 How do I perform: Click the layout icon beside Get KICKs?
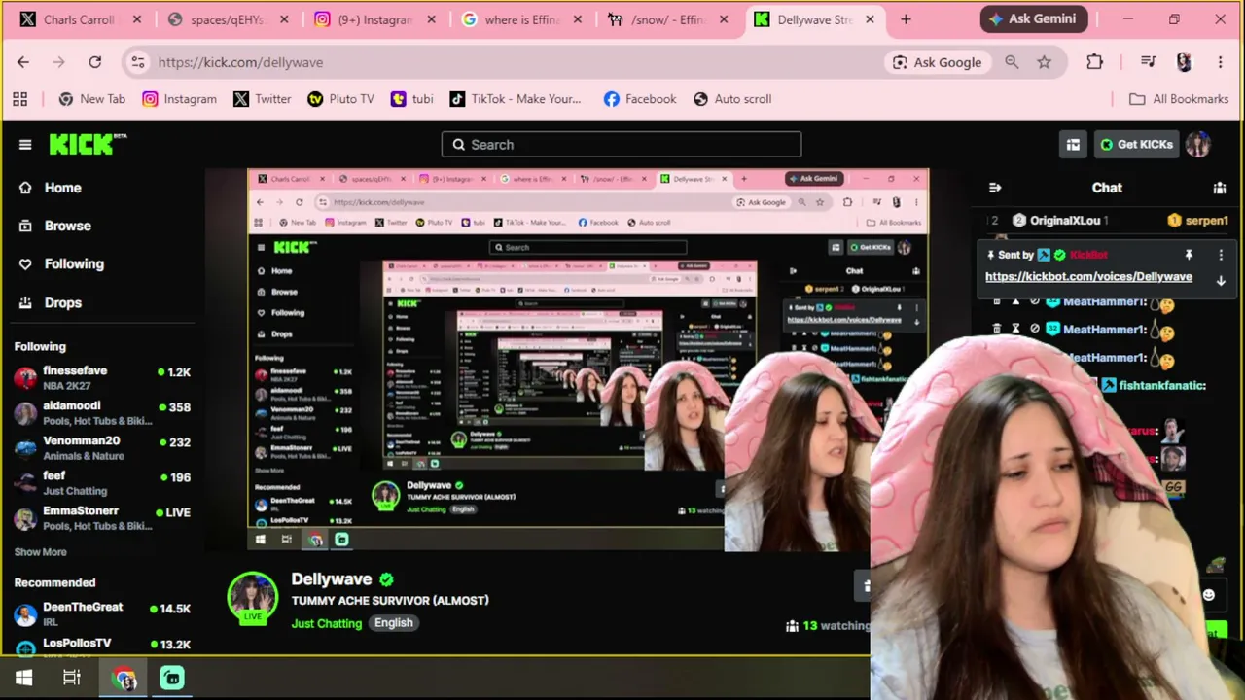(1073, 145)
